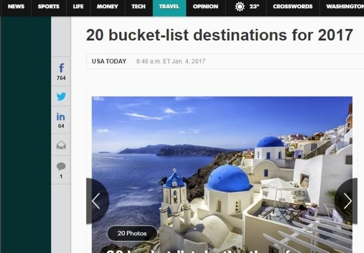Open the Sports section

(49, 7)
